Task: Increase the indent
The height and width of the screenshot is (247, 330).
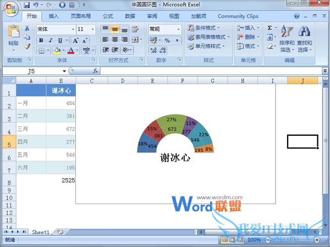Action: click(115, 50)
